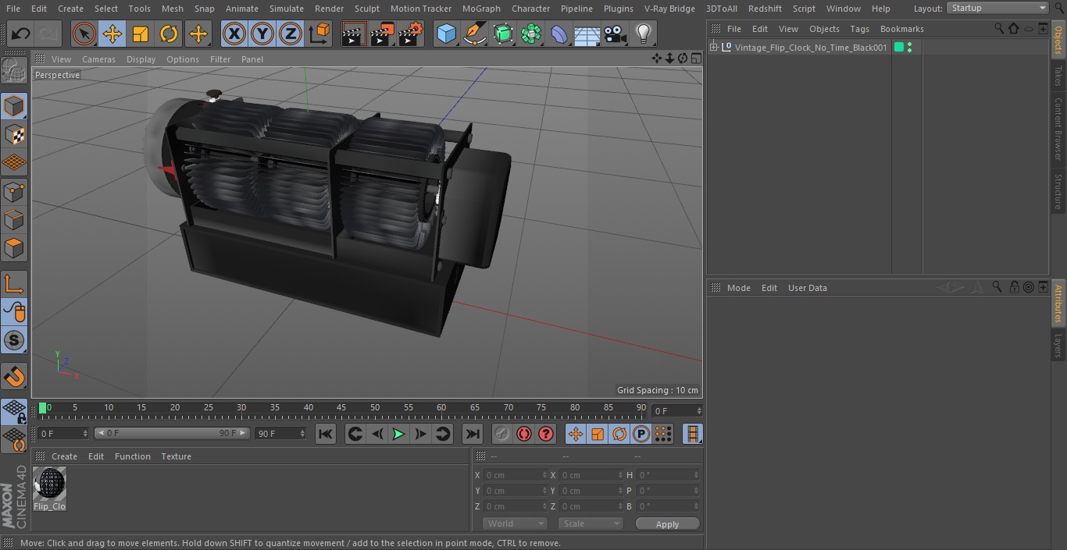Viewport: 1067px width, 550px height.
Task: Play animation forward
Action: pos(398,434)
